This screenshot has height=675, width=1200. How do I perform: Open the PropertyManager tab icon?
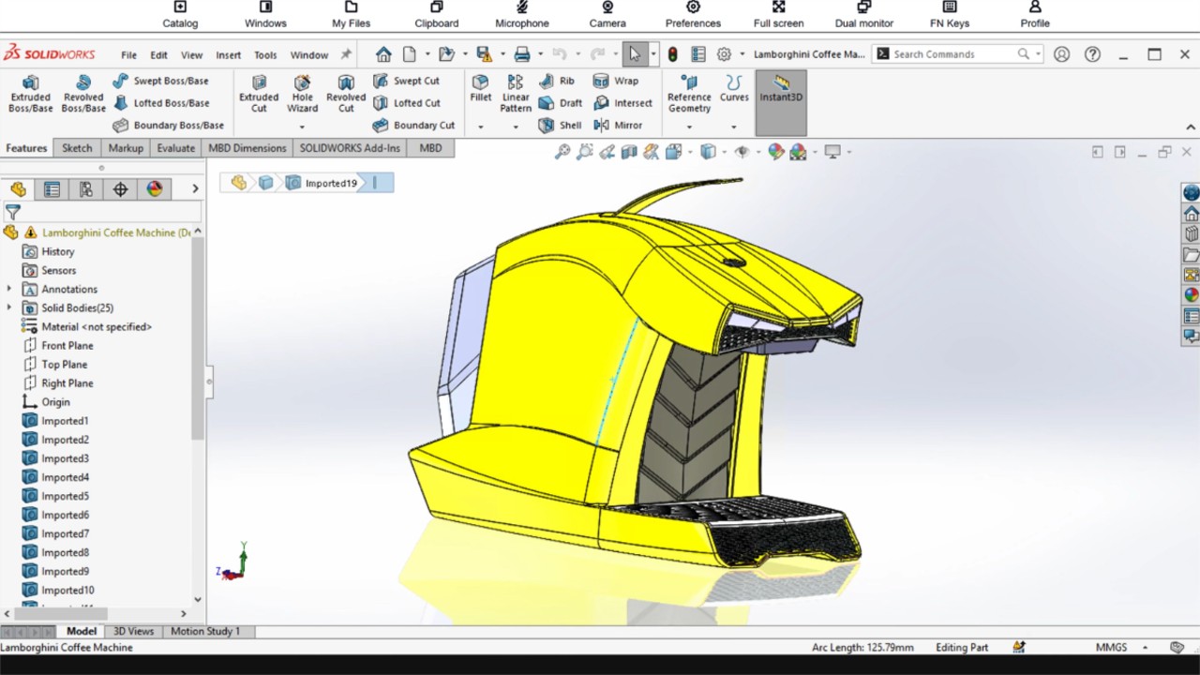pos(52,189)
